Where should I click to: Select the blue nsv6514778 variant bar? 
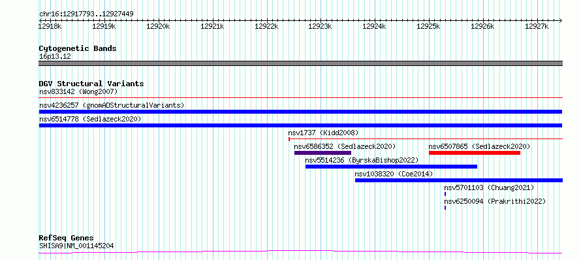pos(300,125)
